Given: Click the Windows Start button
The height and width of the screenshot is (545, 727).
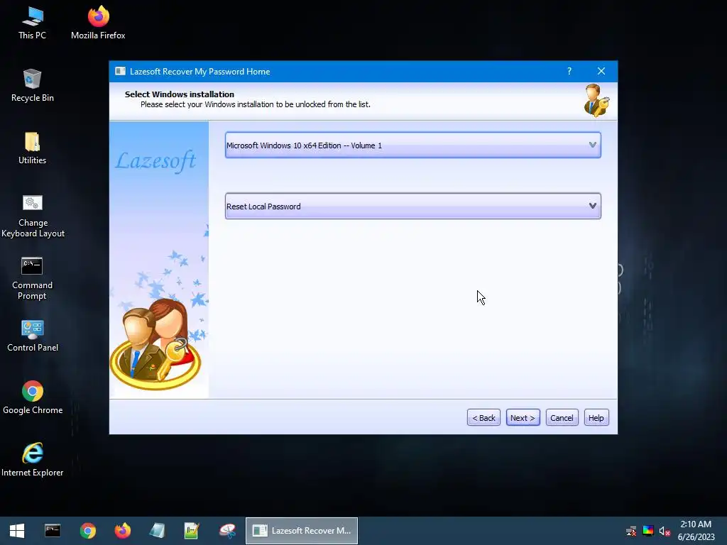Looking at the screenshot, I should point(17,531).
